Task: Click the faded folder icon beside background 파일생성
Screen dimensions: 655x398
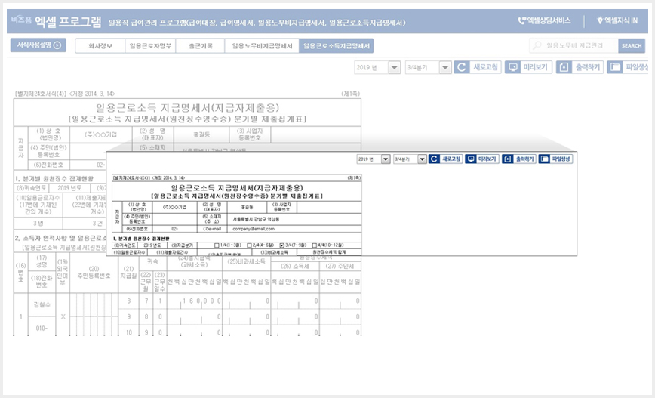Action: point(614,67)
